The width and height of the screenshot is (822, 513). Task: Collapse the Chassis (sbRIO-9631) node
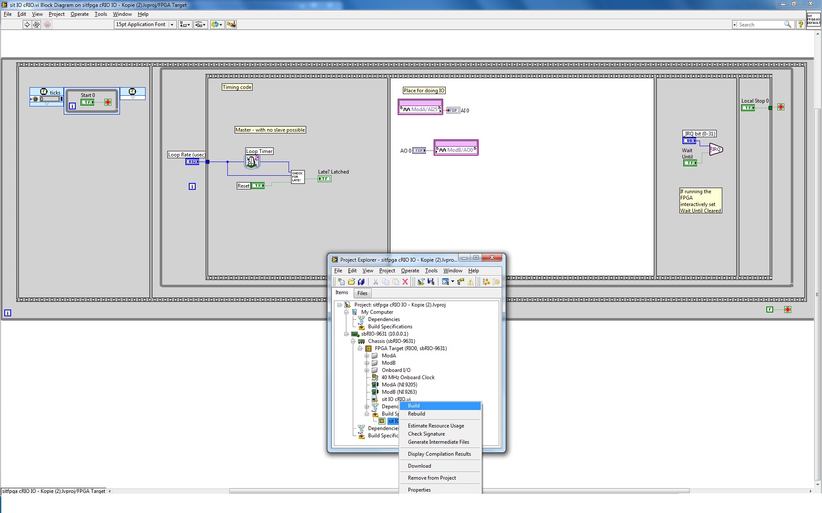coord(353,341)
